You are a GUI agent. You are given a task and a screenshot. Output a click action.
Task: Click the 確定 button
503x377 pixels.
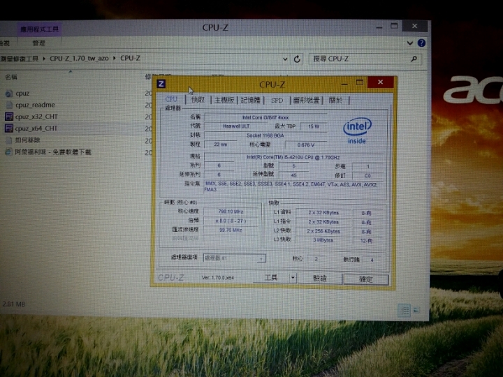tap(365, 279)
